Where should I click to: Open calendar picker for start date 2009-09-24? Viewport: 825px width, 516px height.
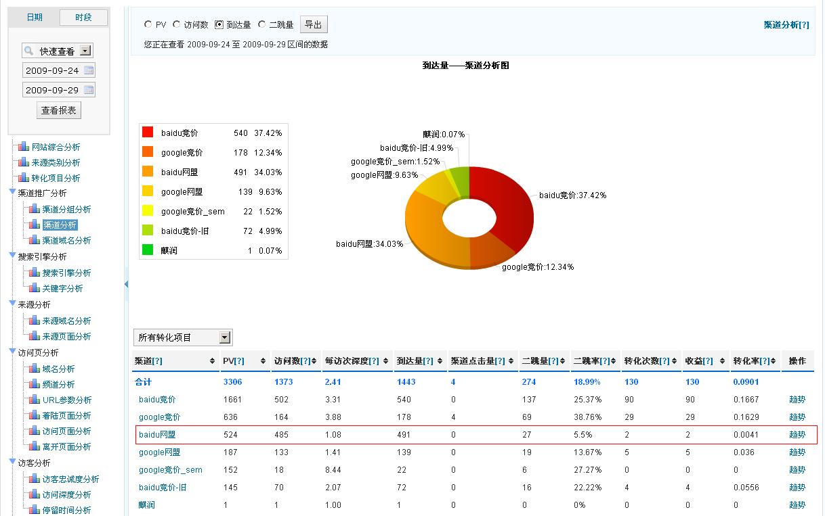tap(89, 70)
